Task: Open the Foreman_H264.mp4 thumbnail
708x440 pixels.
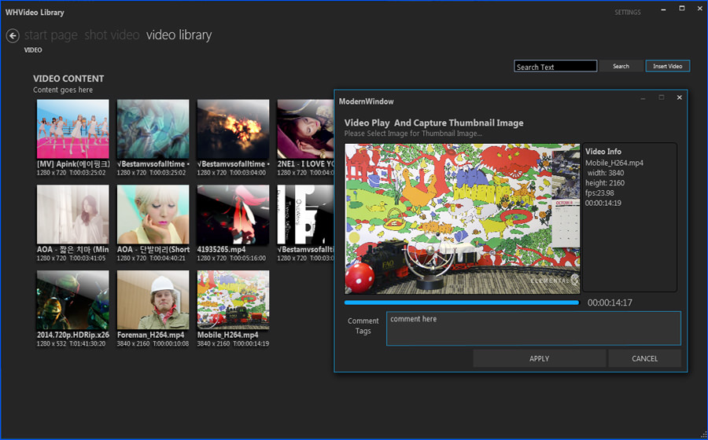Action: 153,300
